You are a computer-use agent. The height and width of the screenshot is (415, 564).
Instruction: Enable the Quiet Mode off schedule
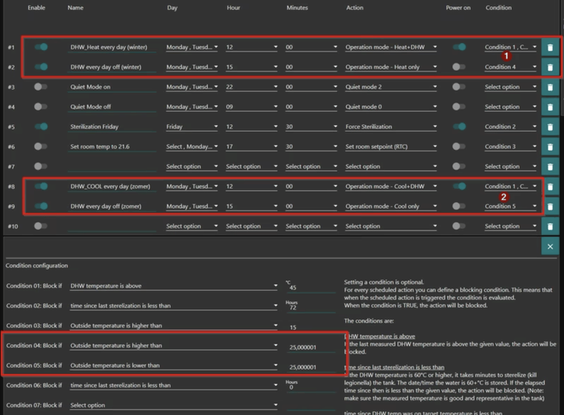[x=40, y=106]
